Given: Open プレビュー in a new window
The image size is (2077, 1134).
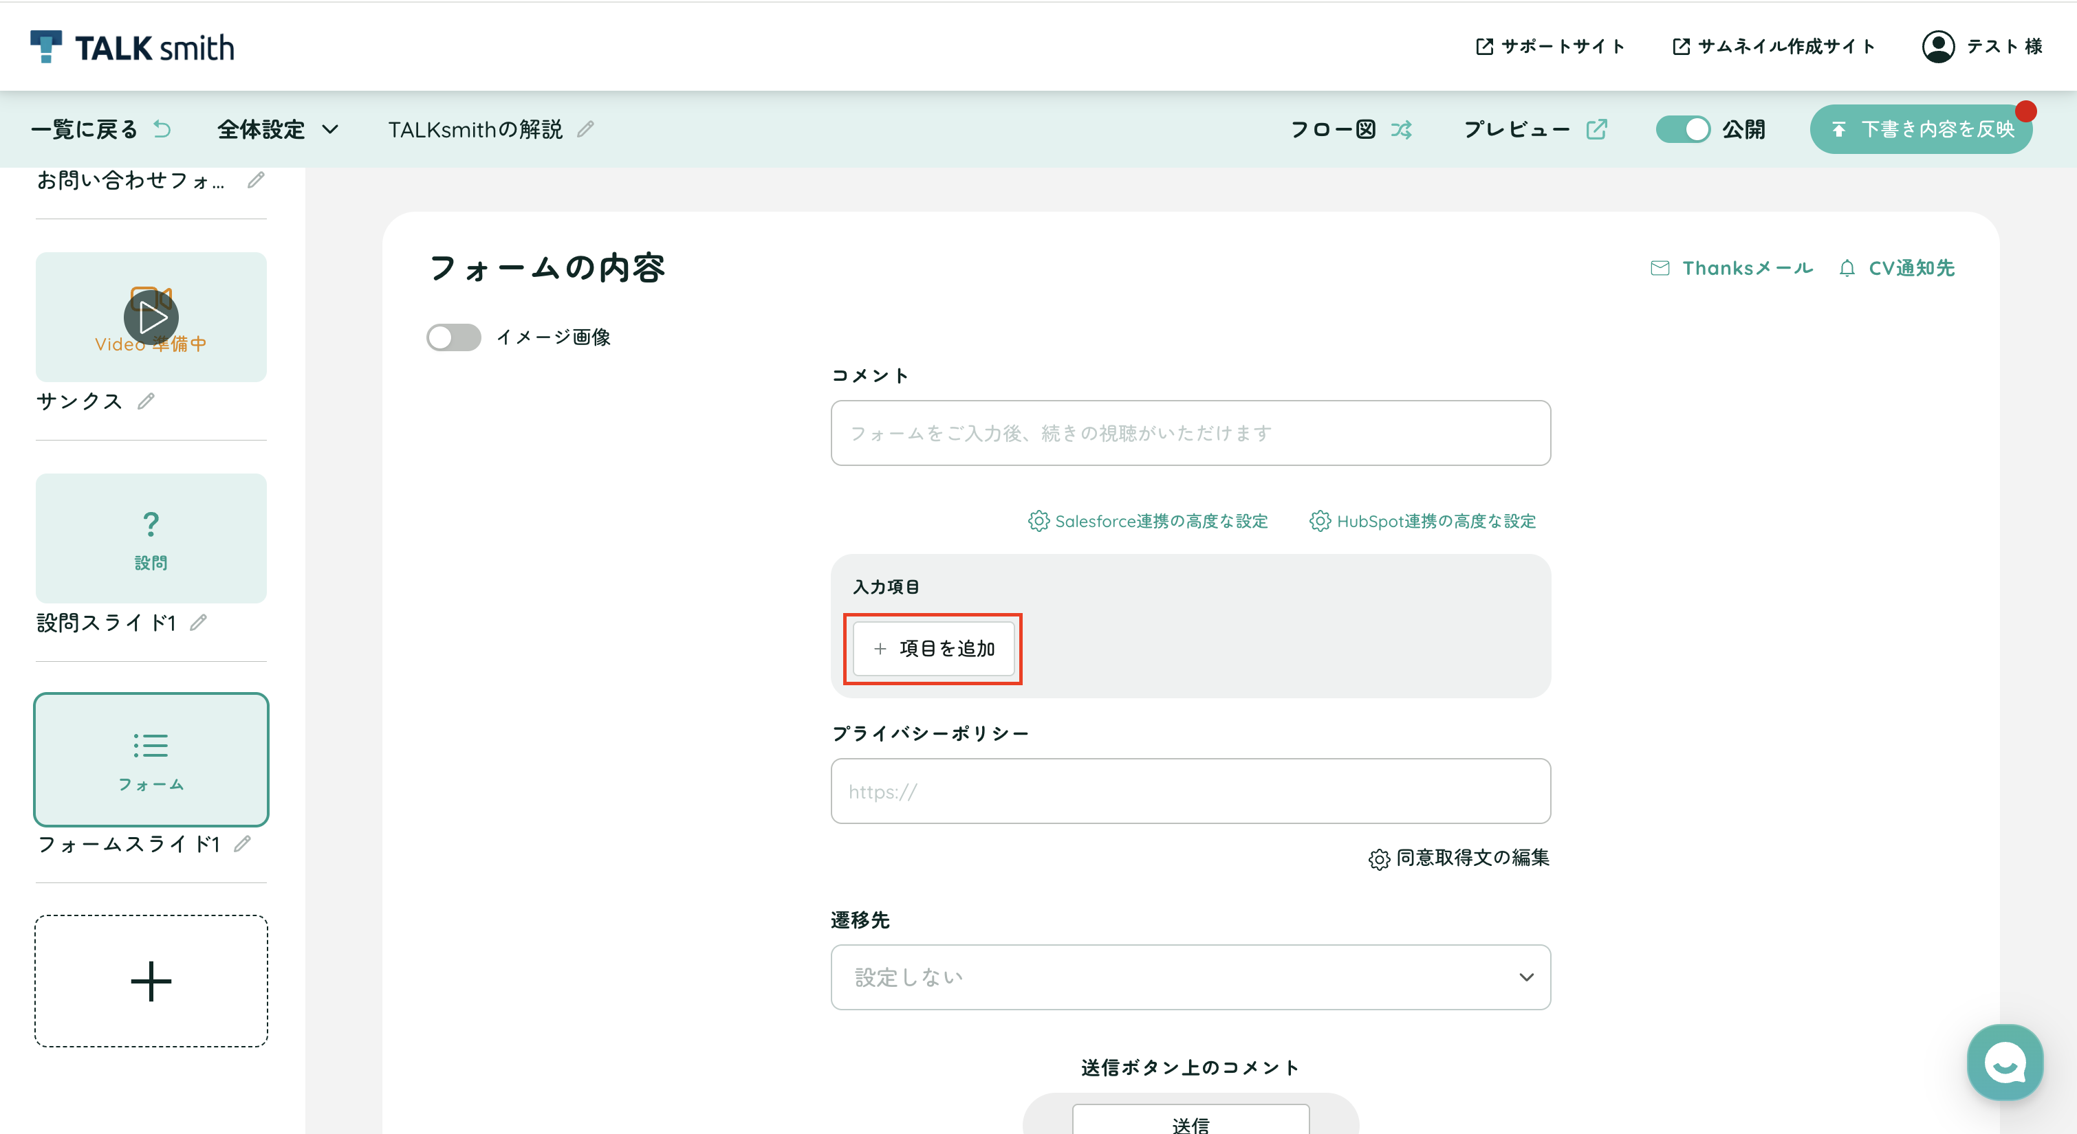Looking at the screenshot, I should (1535, 129).
